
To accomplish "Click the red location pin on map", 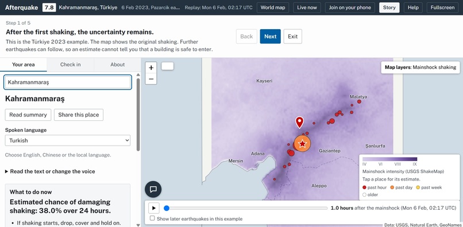I will click(299, 122).
